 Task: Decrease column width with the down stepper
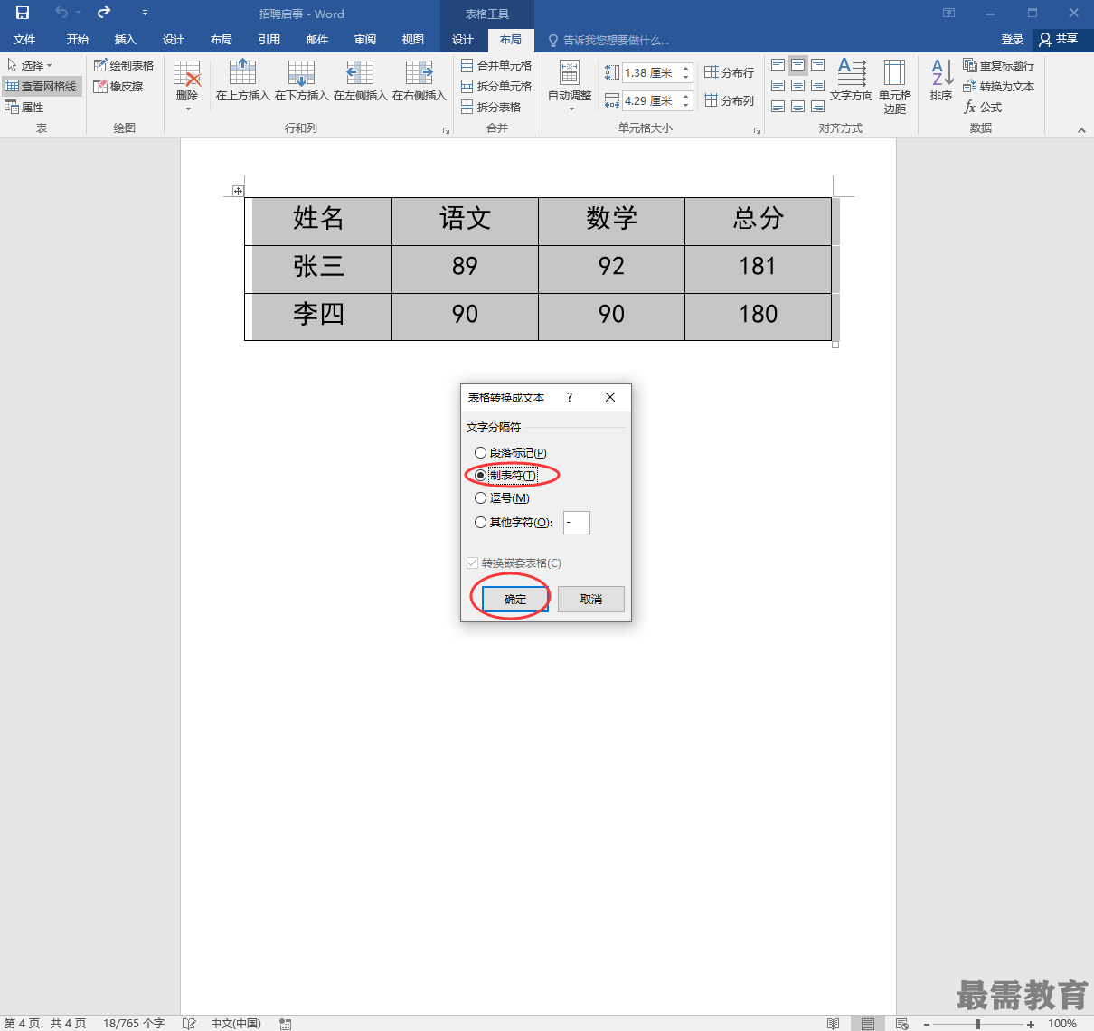coord(686,105)
